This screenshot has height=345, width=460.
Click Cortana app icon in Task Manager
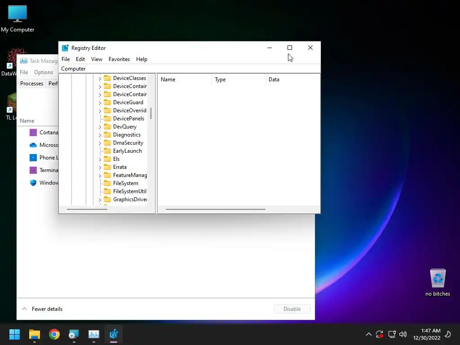tap(33, 133)
